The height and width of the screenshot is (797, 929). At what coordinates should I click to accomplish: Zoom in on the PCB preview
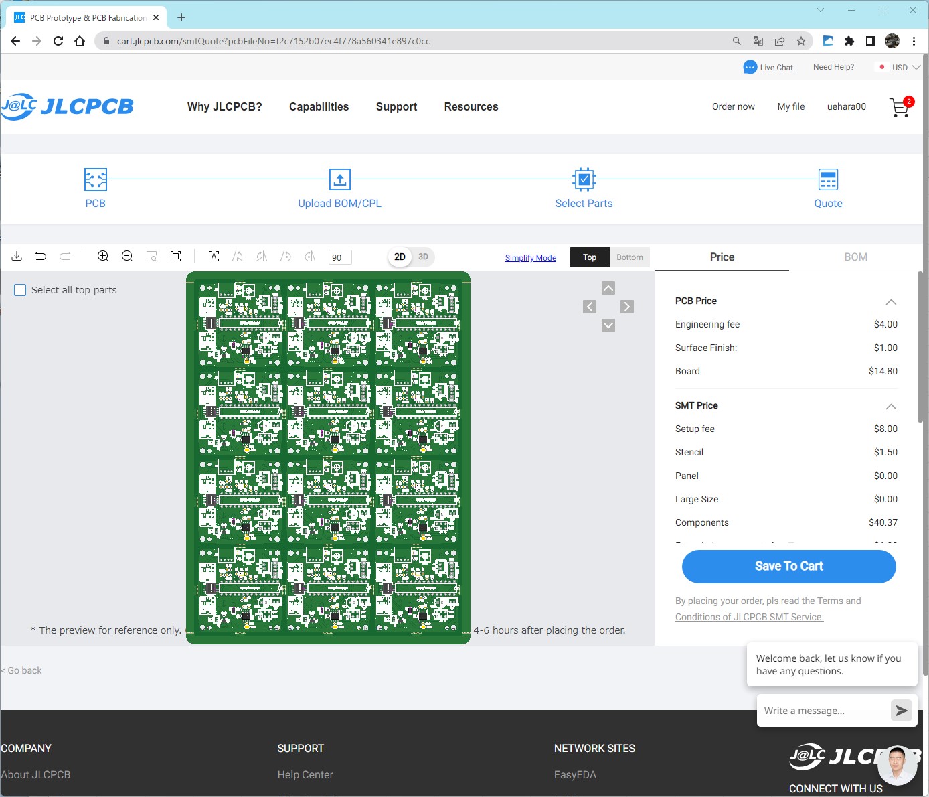[x=103, y=257]
